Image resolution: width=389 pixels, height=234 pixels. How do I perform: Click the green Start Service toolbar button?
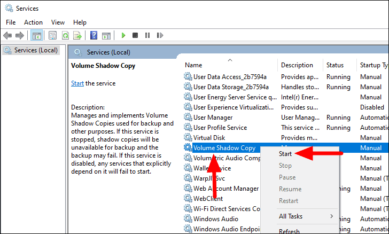click(123, 35)
